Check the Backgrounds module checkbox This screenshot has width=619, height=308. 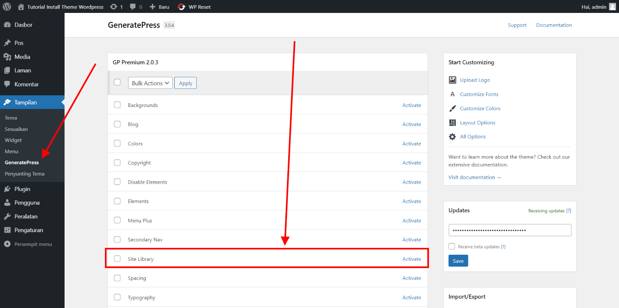pyautogui.click(x=117, y=105)
